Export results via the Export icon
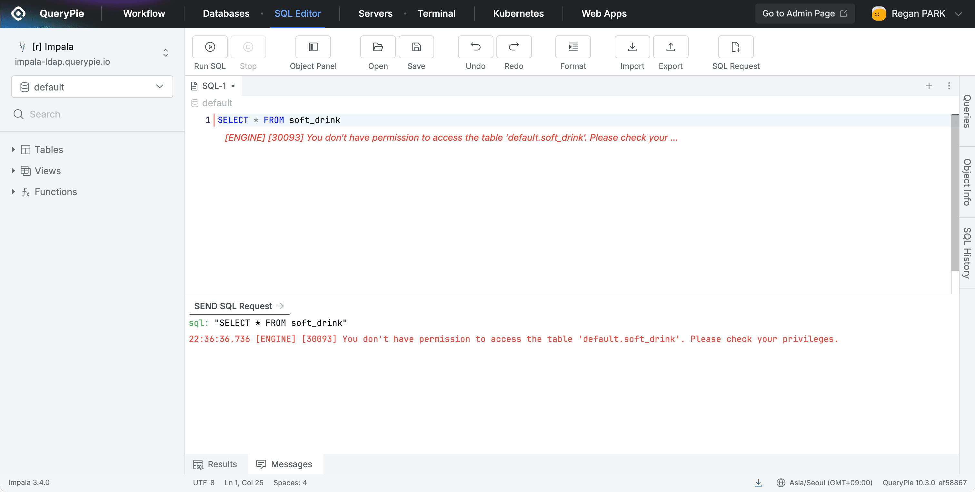The height and width of the screenshot is (492, 975). 670,47
